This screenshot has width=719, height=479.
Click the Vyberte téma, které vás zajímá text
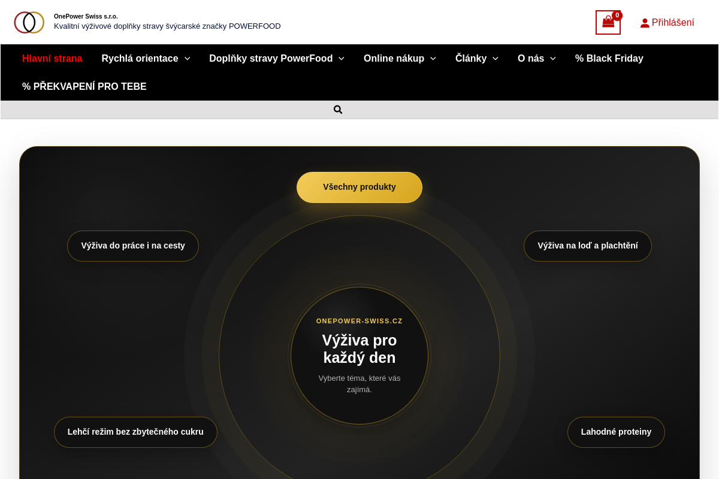(359, 384)
